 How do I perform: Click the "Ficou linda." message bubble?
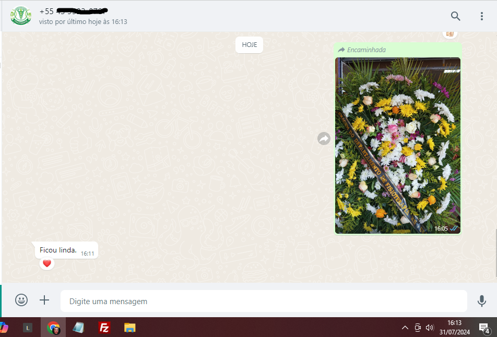point(66,250)
